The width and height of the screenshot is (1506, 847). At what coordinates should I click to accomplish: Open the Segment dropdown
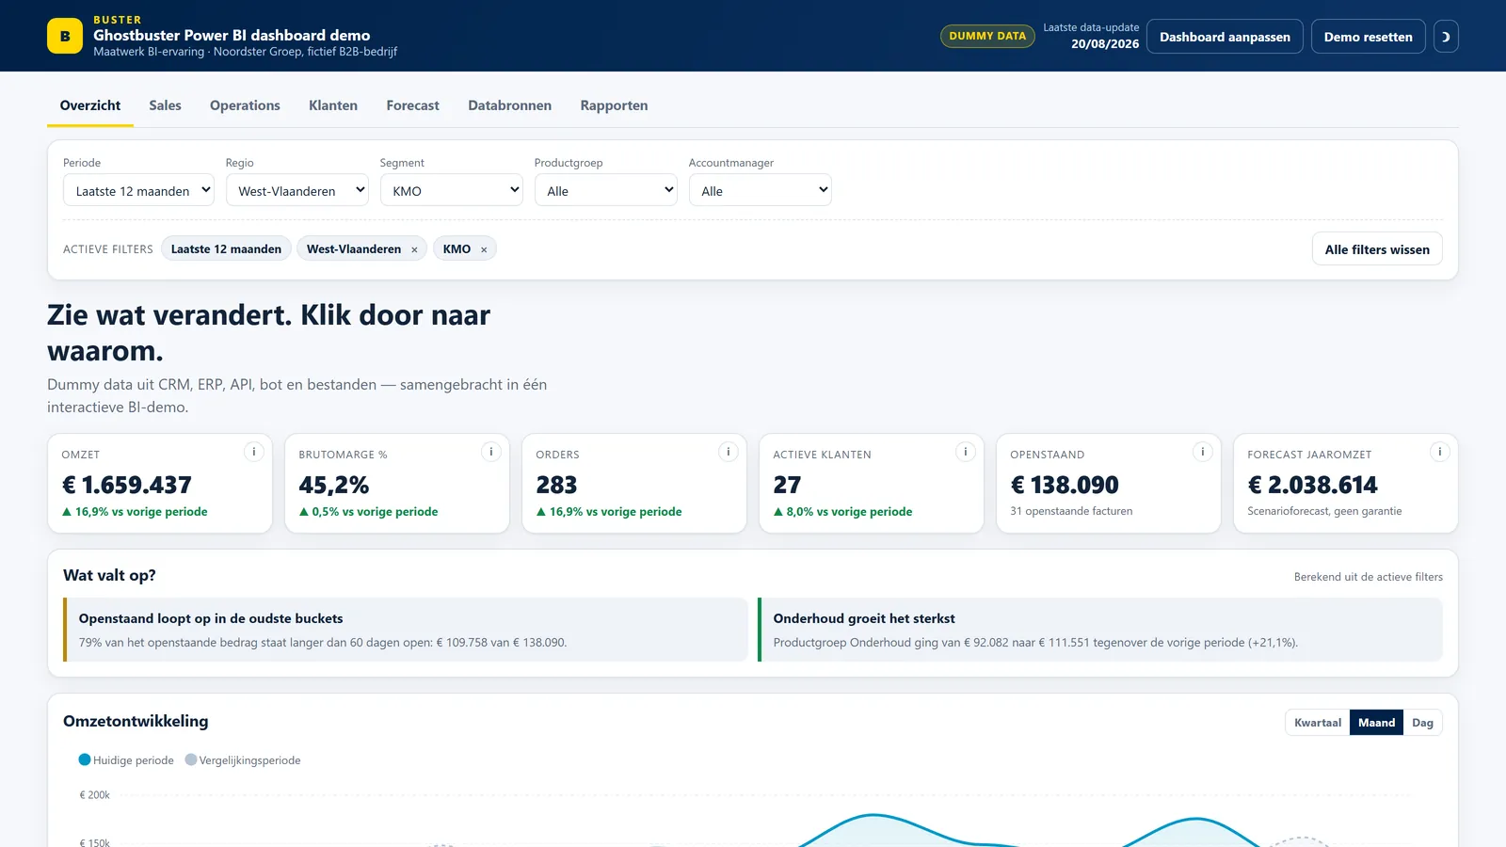click(452, 190)
